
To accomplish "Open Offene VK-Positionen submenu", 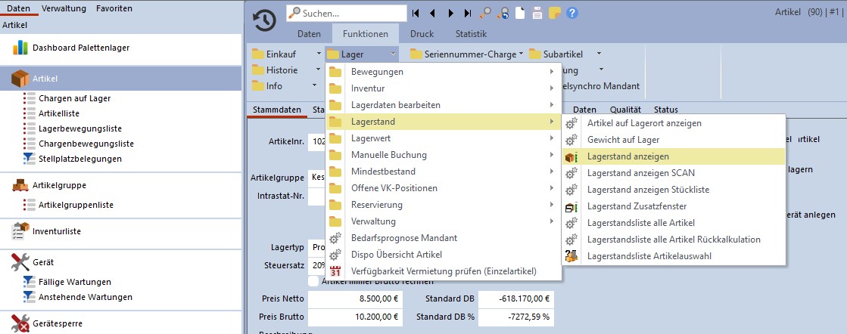I will pyautogui.click(x=443, y=187).
